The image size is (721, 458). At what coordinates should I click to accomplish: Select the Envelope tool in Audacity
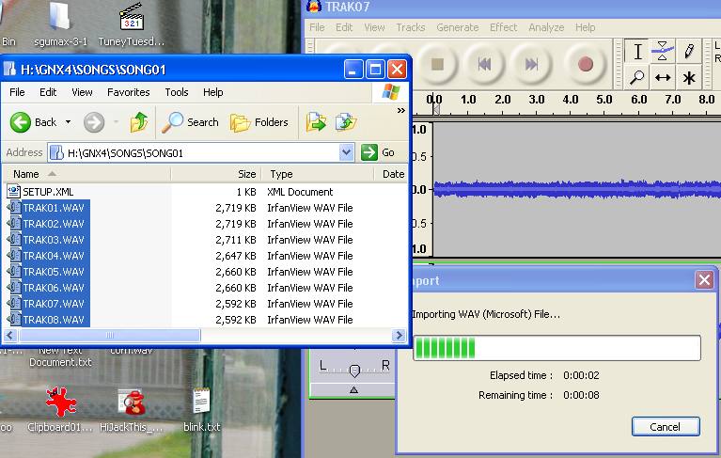pyautogui.click(x=664, y=52)
